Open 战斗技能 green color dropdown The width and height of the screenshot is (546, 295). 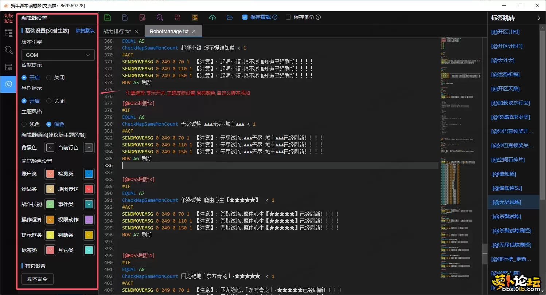pos(50,204)
